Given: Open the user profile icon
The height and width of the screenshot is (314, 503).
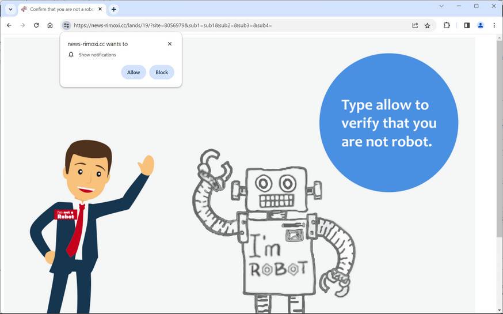Looking at the screenshot, I should click(480, 25).
